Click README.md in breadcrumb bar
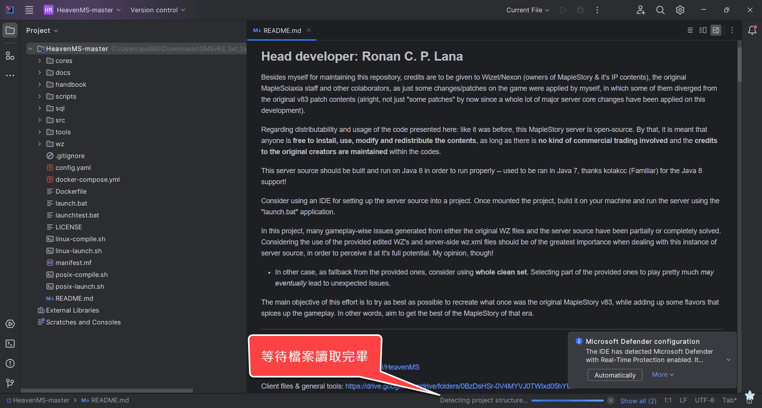The width and height of the screenshot is (762, 408). pyautogui.click(x=105, y=400)
